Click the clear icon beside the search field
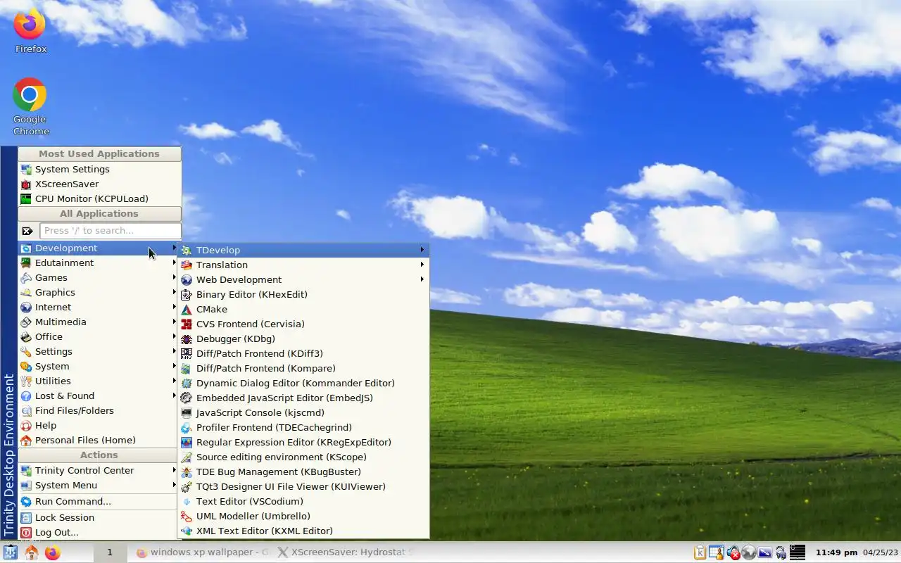901x563 pixels. [x=27, y=230]
